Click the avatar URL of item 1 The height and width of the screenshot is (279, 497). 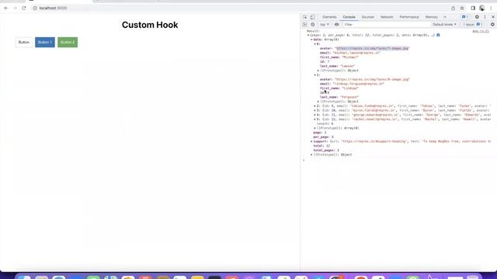point(372,79)
